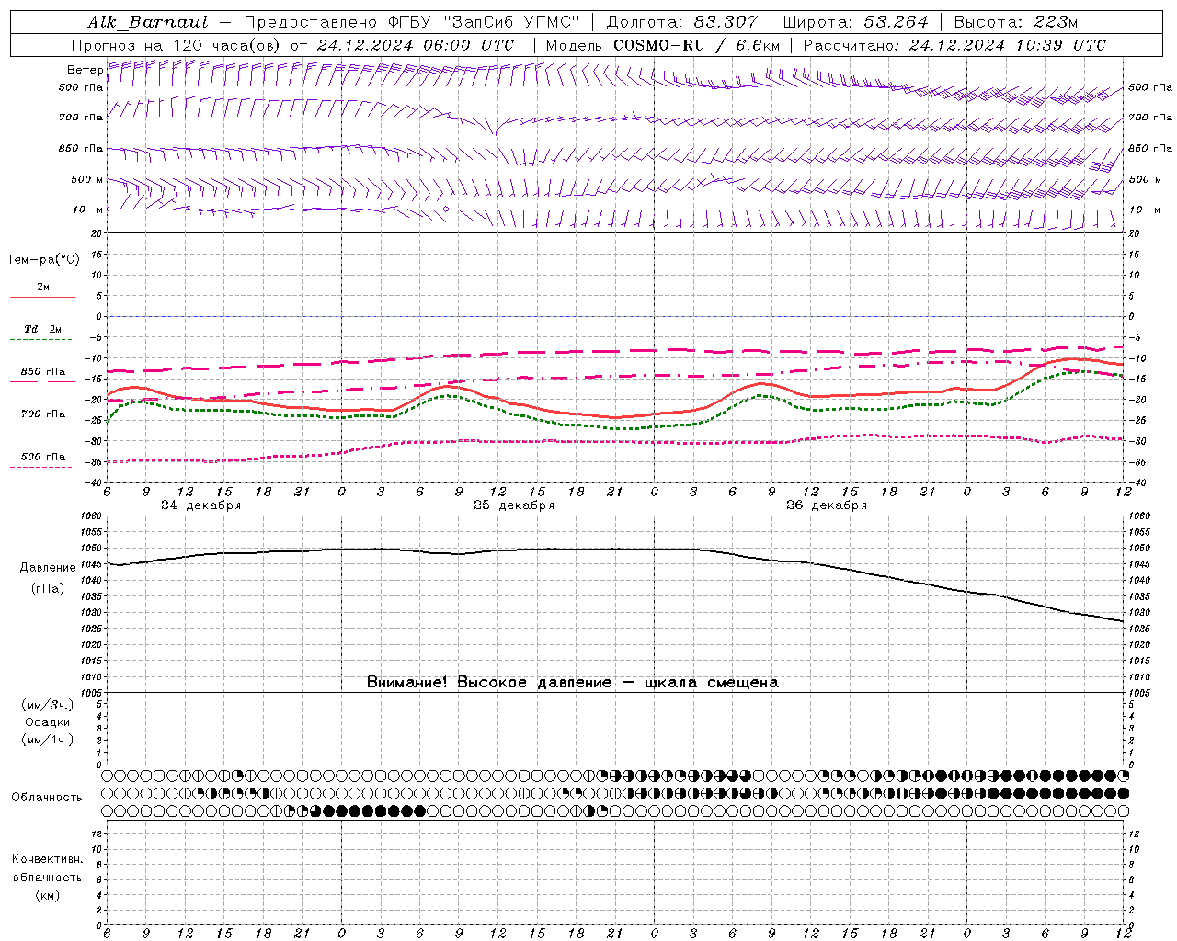Click the 24 декабря date label
This screenshot has width=1177, height=941.
pyautogui.click(x=201, y=505)
